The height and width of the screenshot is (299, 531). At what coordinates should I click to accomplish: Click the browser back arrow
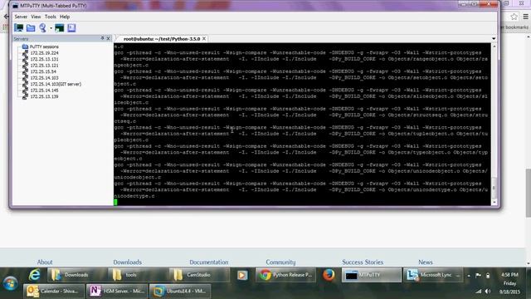pyautogui.click(x=6, y=17)
